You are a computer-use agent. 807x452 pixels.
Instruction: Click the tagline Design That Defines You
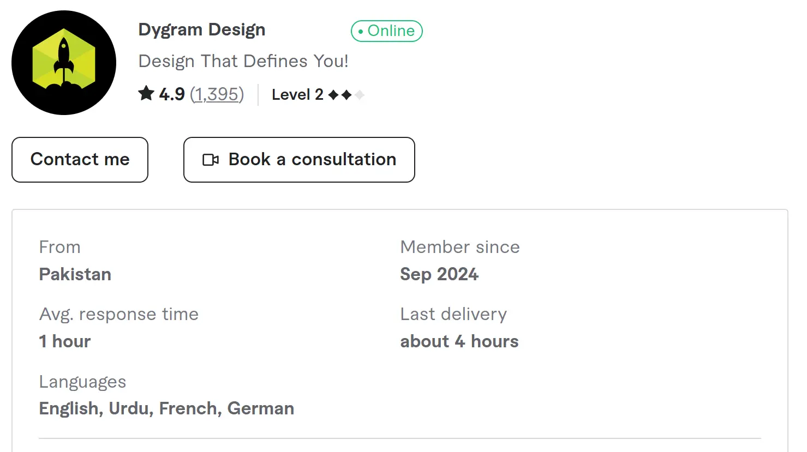(x=243, y=61)
